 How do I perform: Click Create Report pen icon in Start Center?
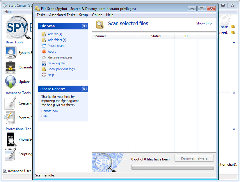[10, 103]
